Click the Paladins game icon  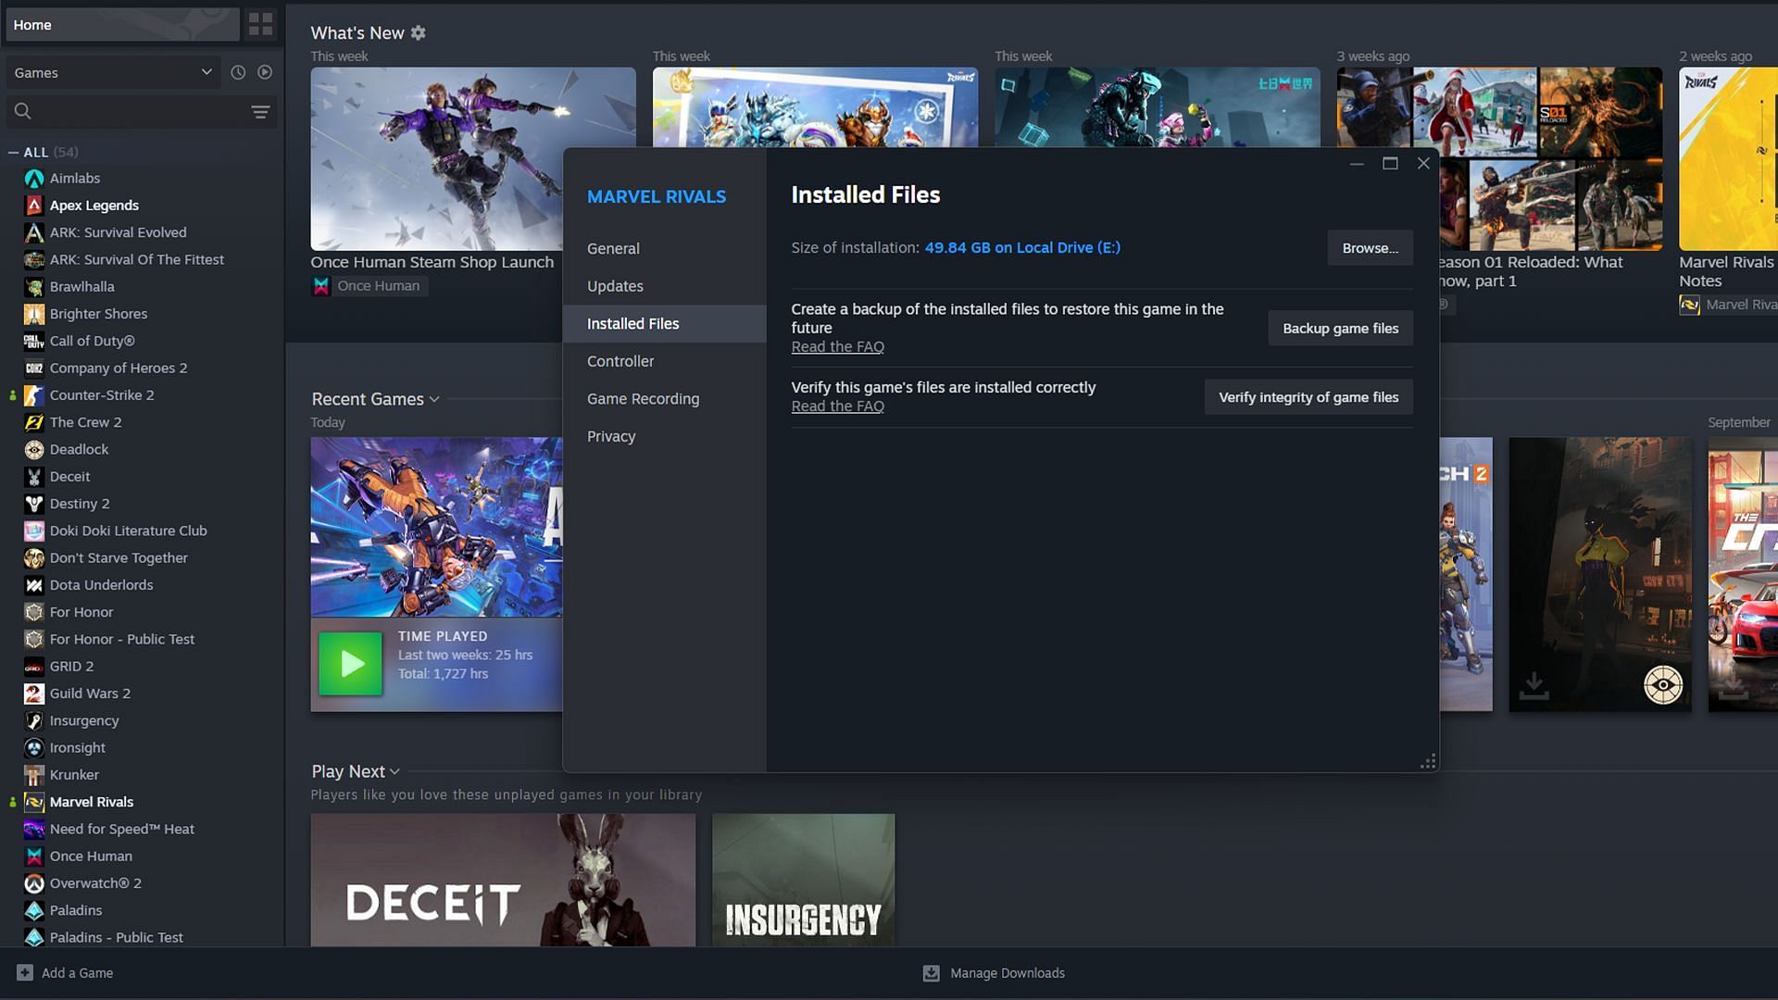34,910
